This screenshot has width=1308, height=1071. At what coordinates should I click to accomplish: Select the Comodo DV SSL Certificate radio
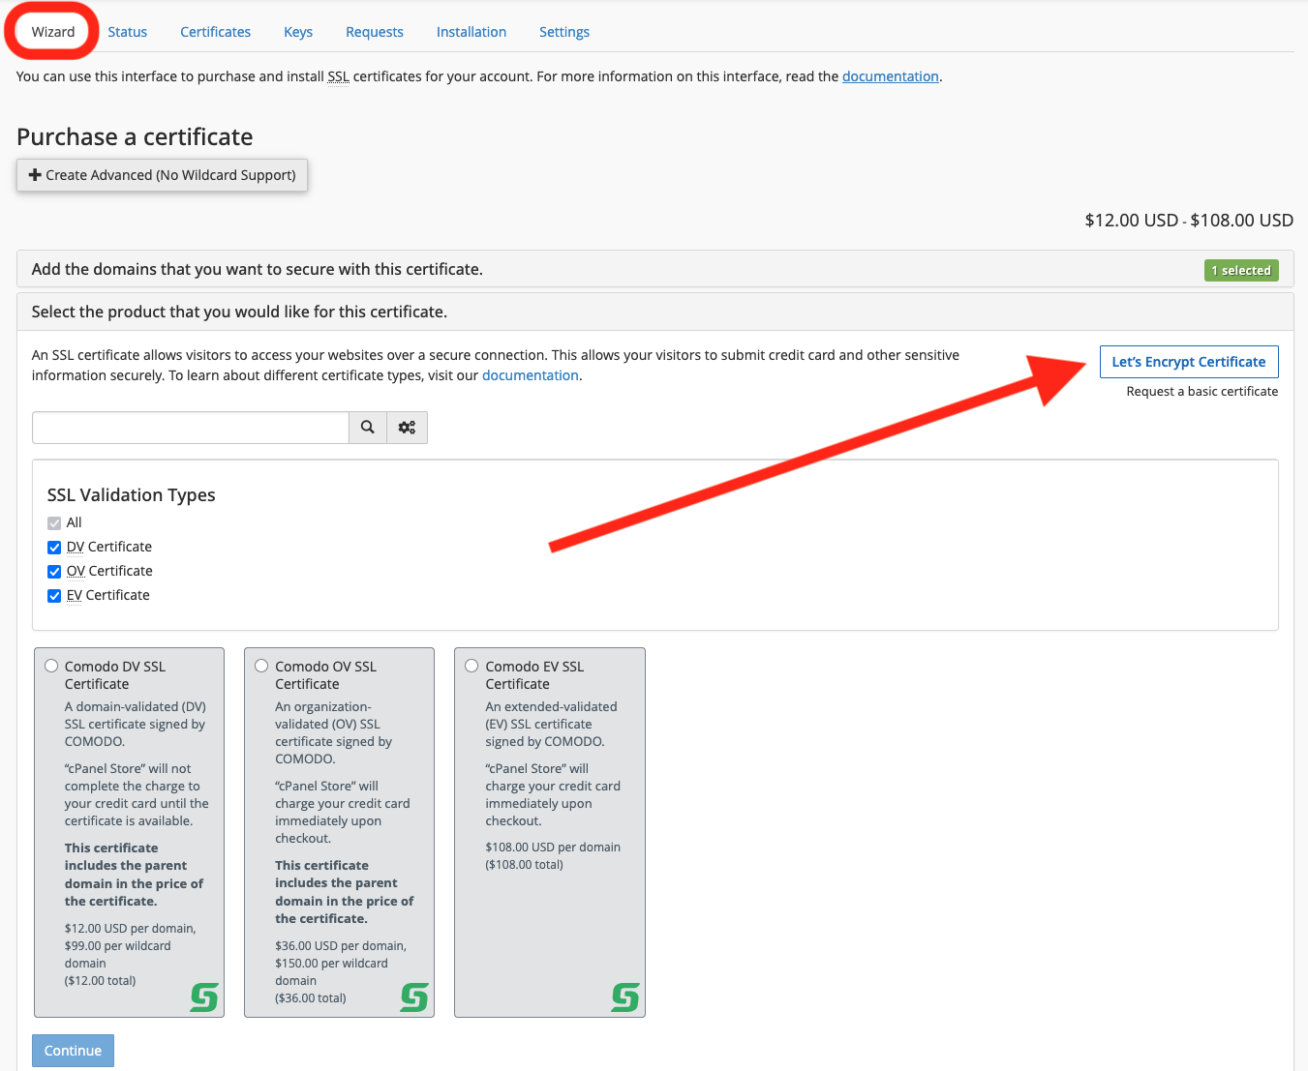[51, 666]
